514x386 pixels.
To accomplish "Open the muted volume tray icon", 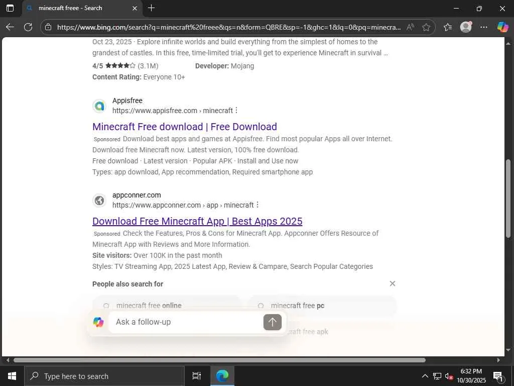I will coord(449,376).
